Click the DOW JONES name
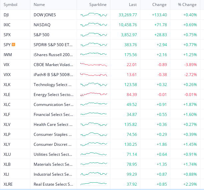This screenshot has height=190, width=204. pyautogui.click(x=45, y=15)
